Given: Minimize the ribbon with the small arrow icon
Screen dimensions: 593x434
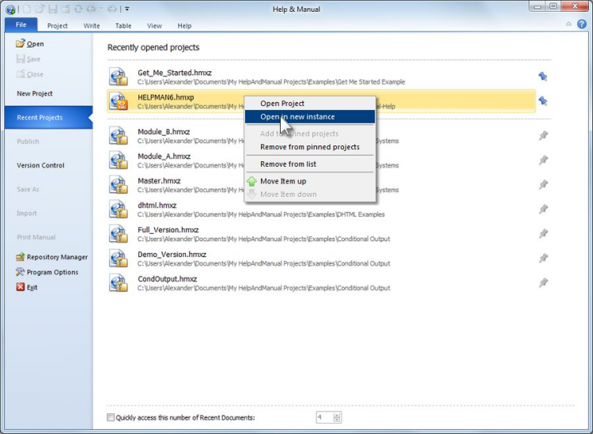Looking at the screenshot, I should [568, 25].
